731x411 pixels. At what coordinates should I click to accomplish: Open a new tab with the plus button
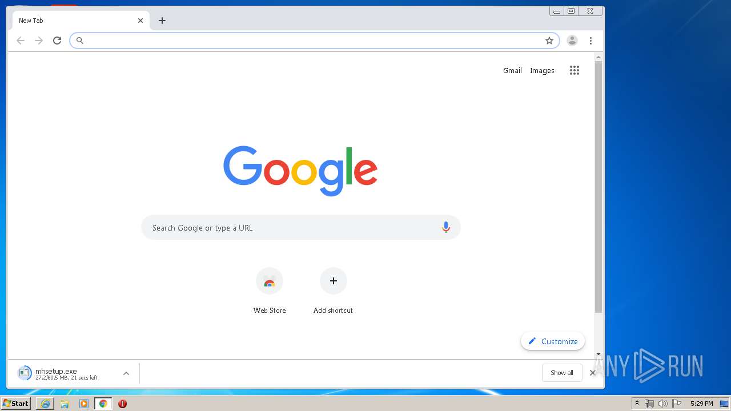click(x=162, y=21)
